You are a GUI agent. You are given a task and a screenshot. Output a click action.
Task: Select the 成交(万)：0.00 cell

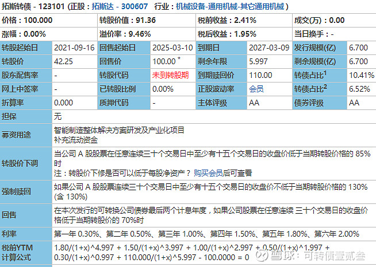tap(334, 20)
